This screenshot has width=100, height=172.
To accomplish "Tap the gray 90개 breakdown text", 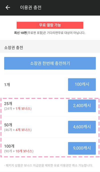I will pyautogui.click(x=9, y=151).
